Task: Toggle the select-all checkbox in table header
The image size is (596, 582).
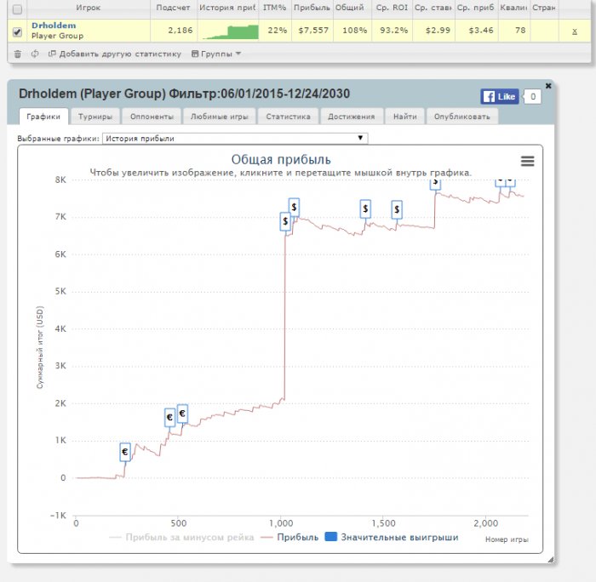Action: (18, 9)
